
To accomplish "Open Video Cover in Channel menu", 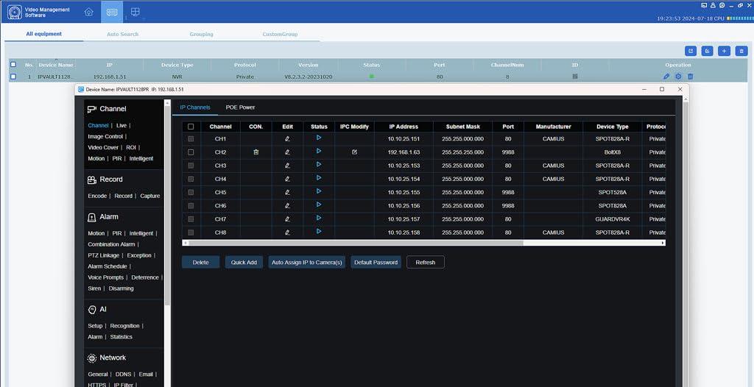I will point(102,147).
